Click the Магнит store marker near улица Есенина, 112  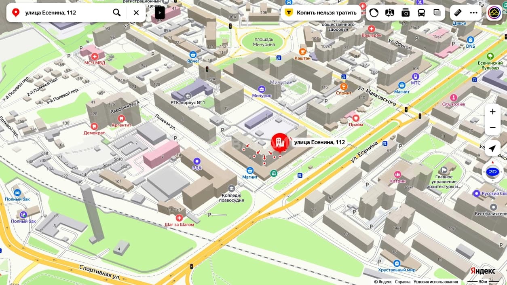(250, 170)
